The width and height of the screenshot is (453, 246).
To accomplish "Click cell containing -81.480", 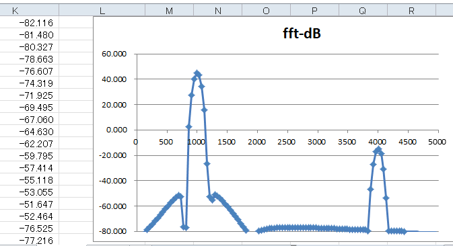I will point(29,34).
